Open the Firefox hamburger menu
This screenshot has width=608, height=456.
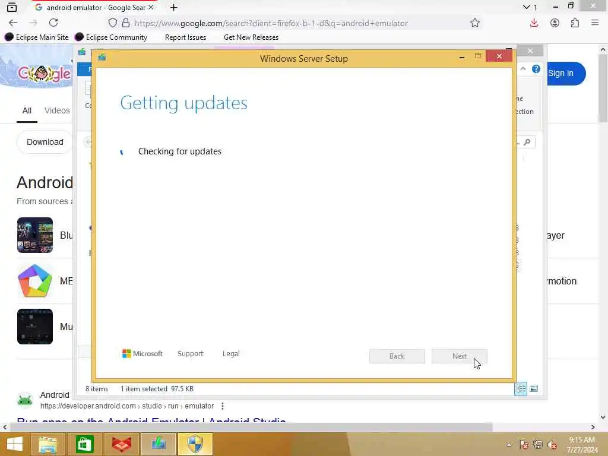(x=595, y=23)
